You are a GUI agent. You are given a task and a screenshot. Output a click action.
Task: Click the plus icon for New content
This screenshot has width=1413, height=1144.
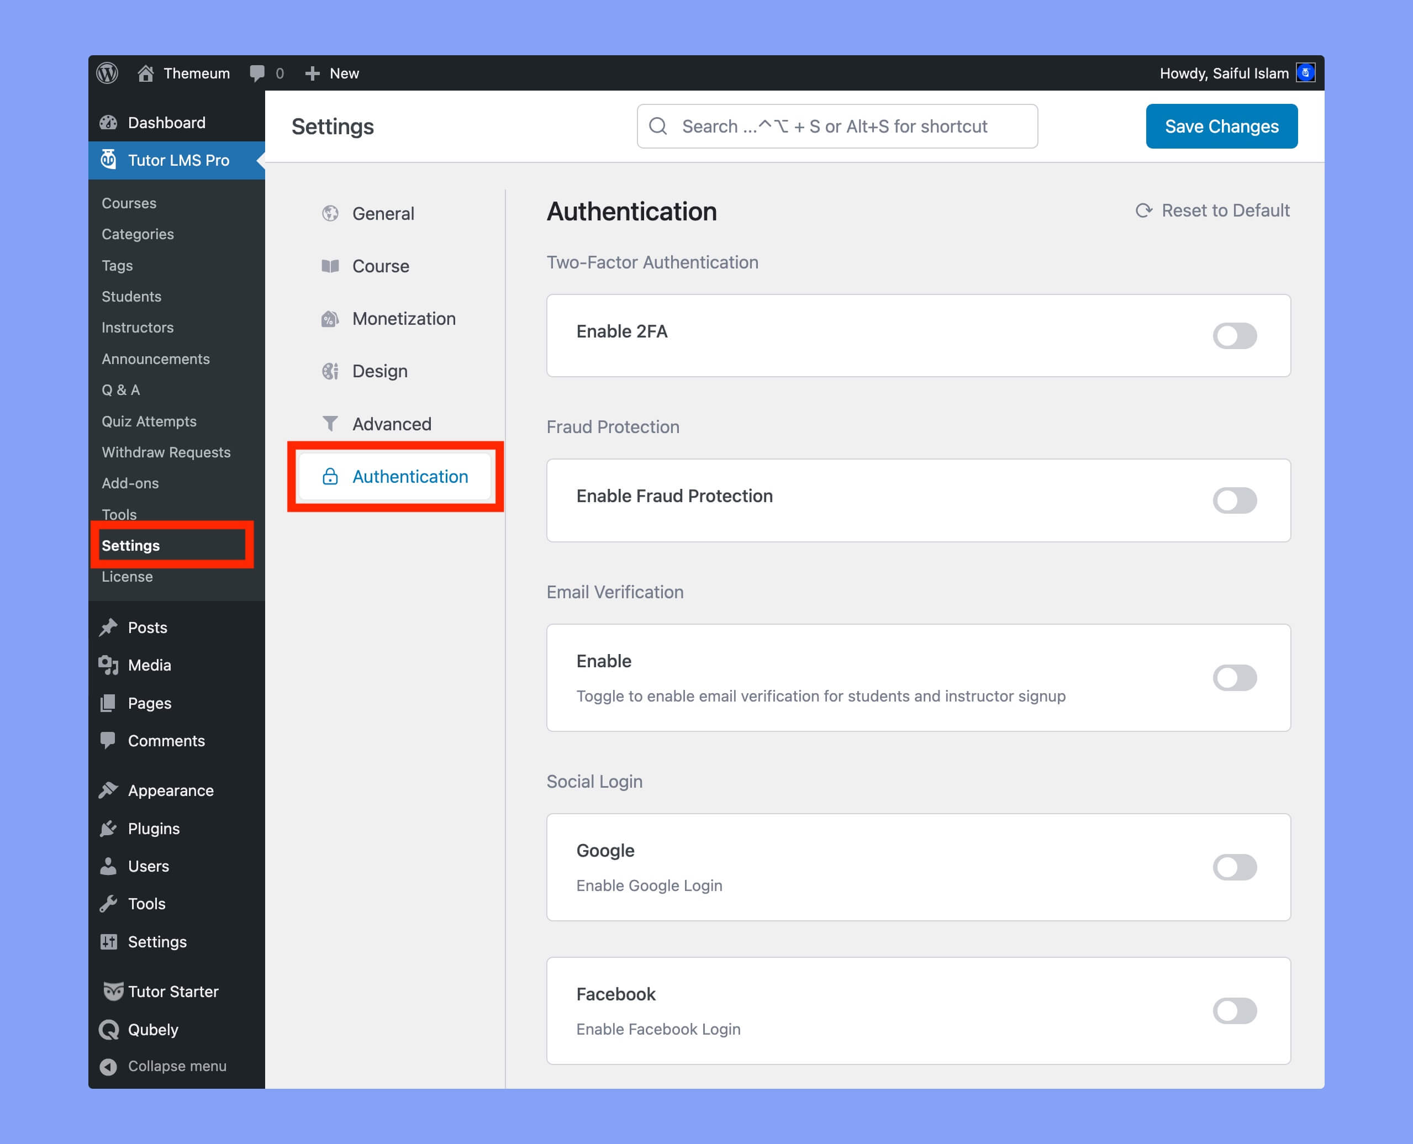pos(313,73)
